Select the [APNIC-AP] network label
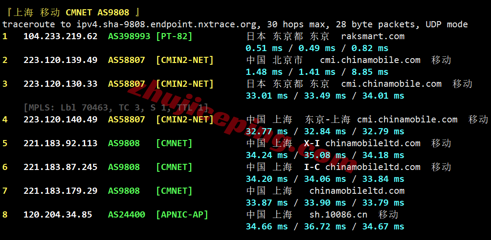 (x=182, y=214)
